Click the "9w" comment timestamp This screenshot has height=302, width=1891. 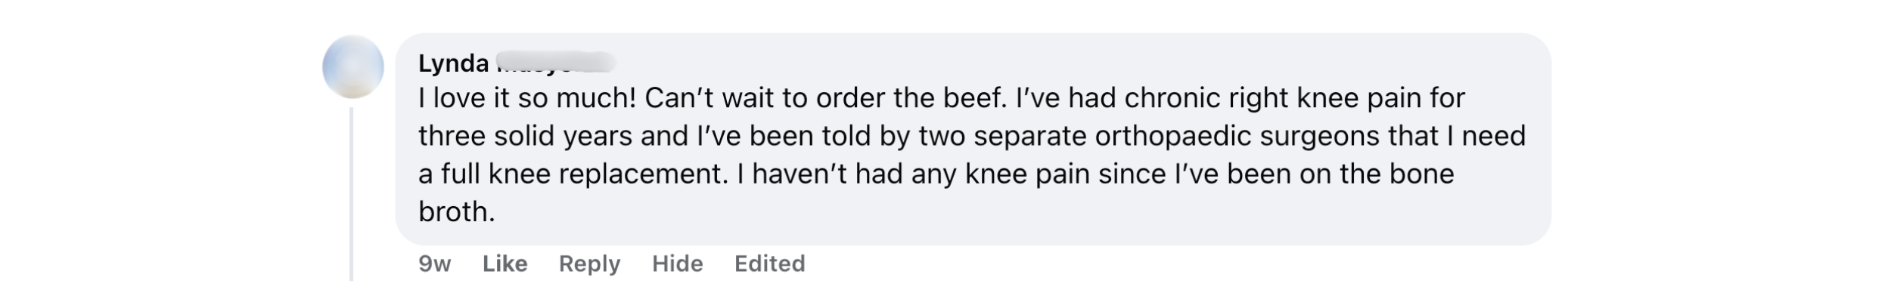pyautogui.click(x=434, y=263)
